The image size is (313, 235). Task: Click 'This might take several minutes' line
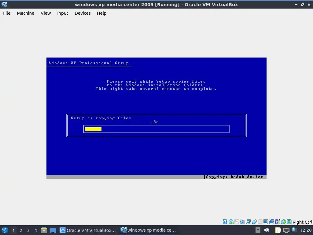pos(156,89)
